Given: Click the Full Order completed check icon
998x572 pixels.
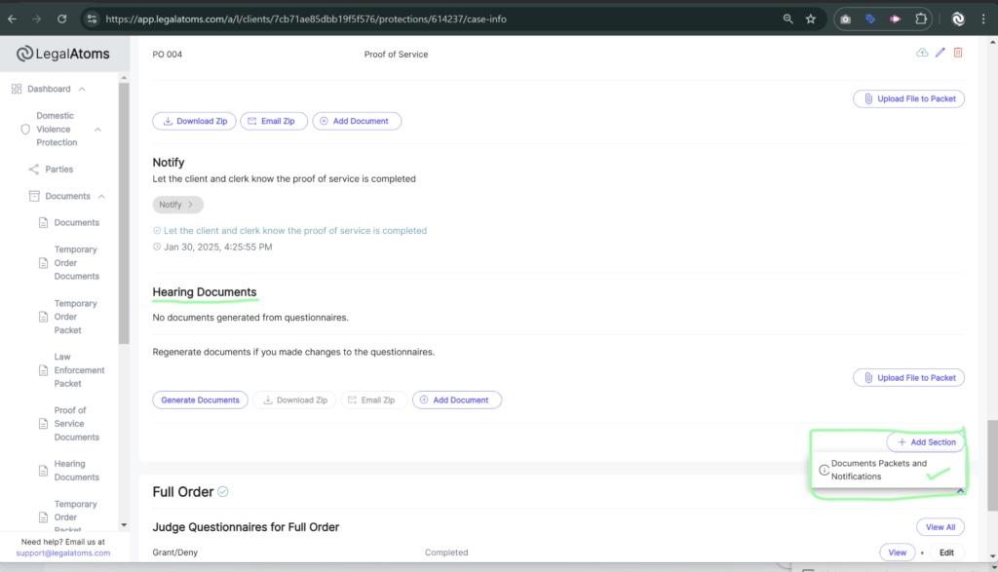Looking at the screenshot, I should [223, 492].
